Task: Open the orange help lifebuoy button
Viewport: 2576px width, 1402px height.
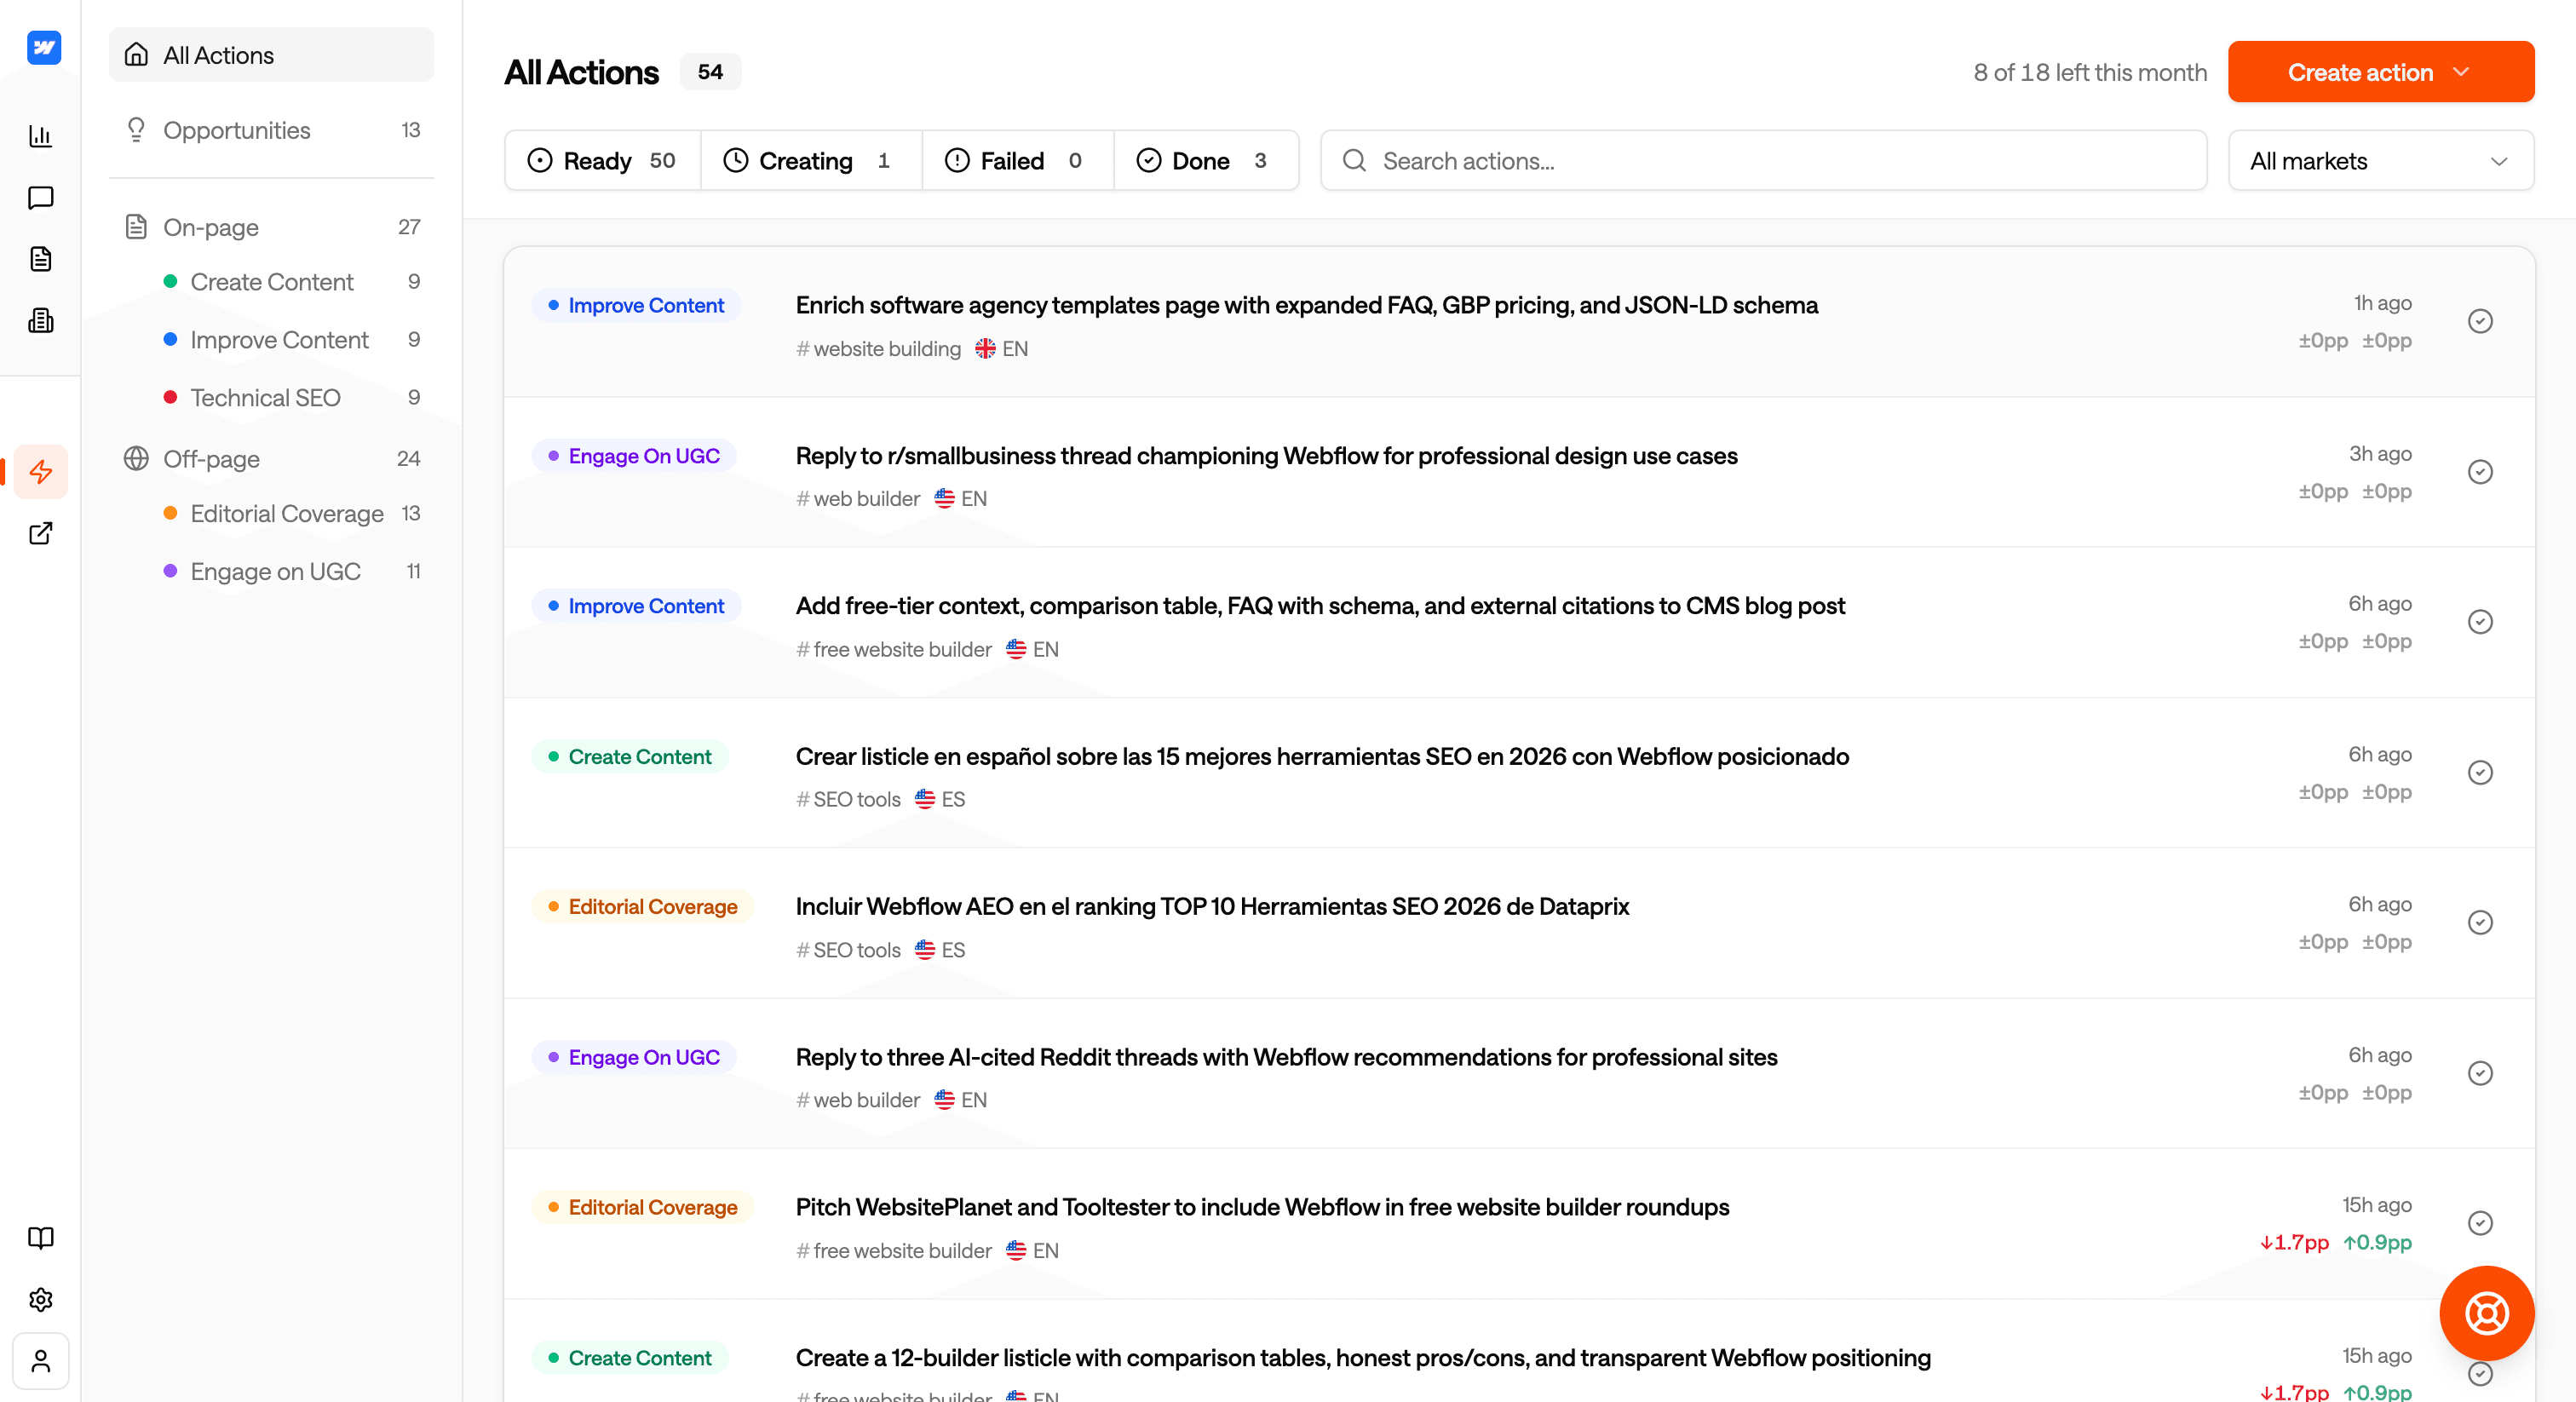Action: 2487,1313
